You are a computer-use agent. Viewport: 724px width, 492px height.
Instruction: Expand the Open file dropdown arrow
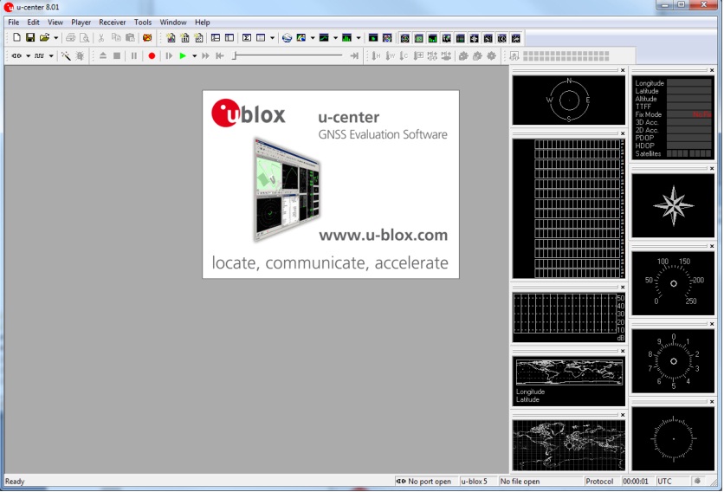(56, 38)
